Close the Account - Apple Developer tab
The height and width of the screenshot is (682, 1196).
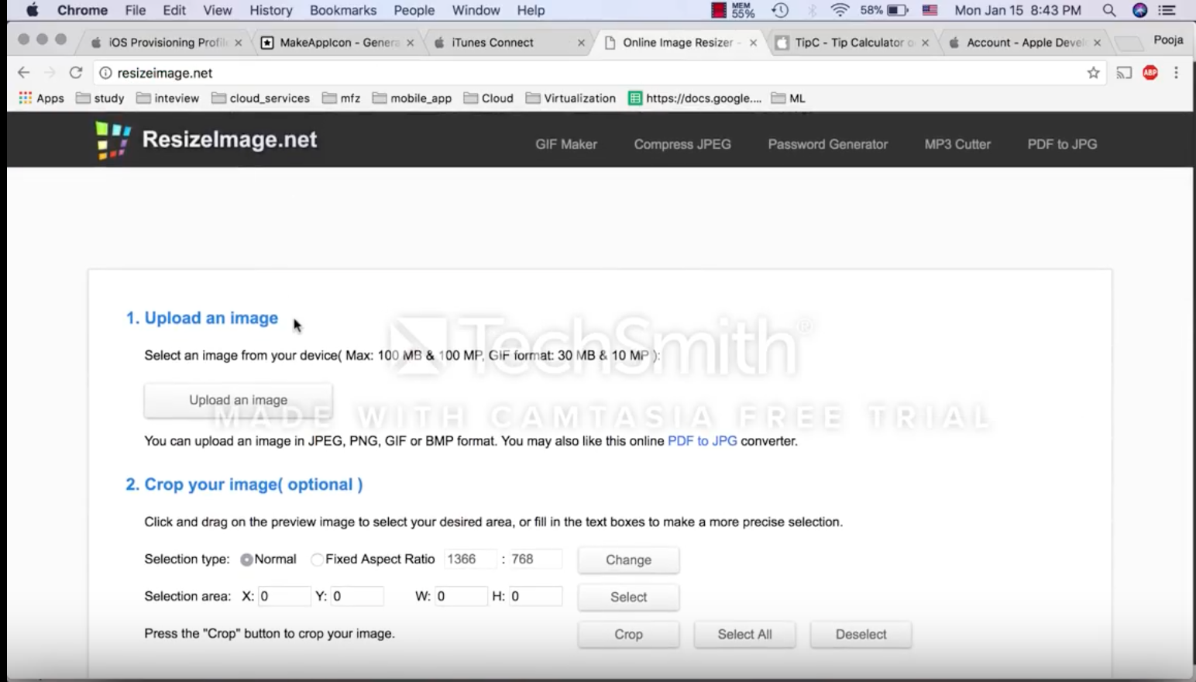coord(1097,43)
